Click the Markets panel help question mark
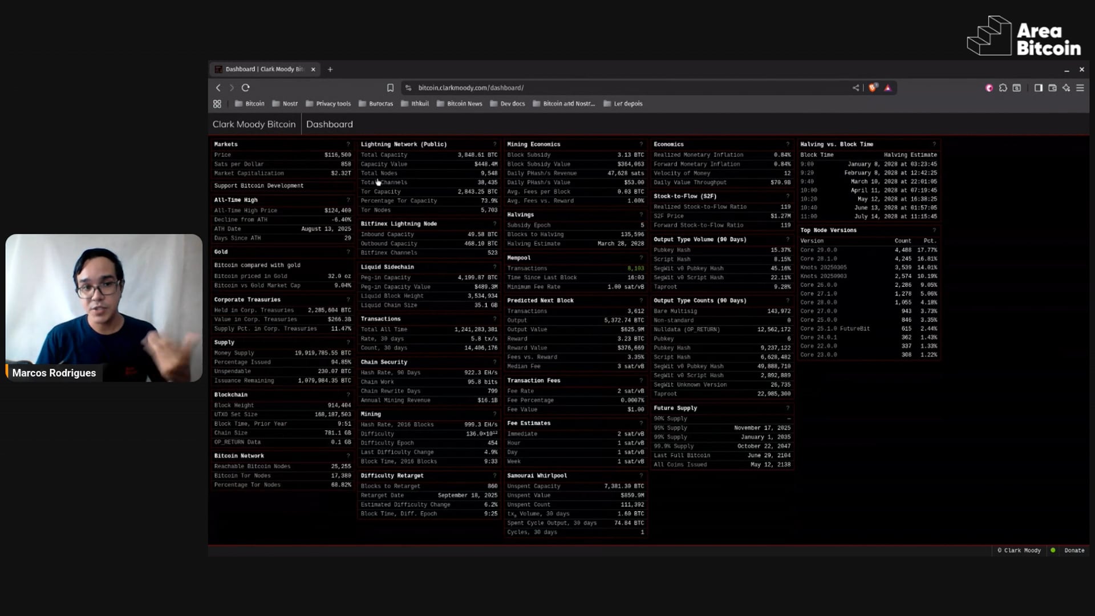This screenshot has width=1095, height=616. 348,144
